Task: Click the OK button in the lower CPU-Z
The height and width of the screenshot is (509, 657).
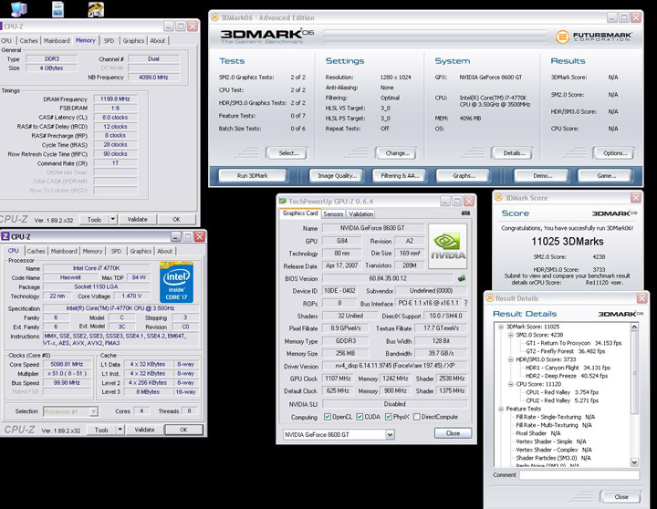Action: [x=183, y=430]
